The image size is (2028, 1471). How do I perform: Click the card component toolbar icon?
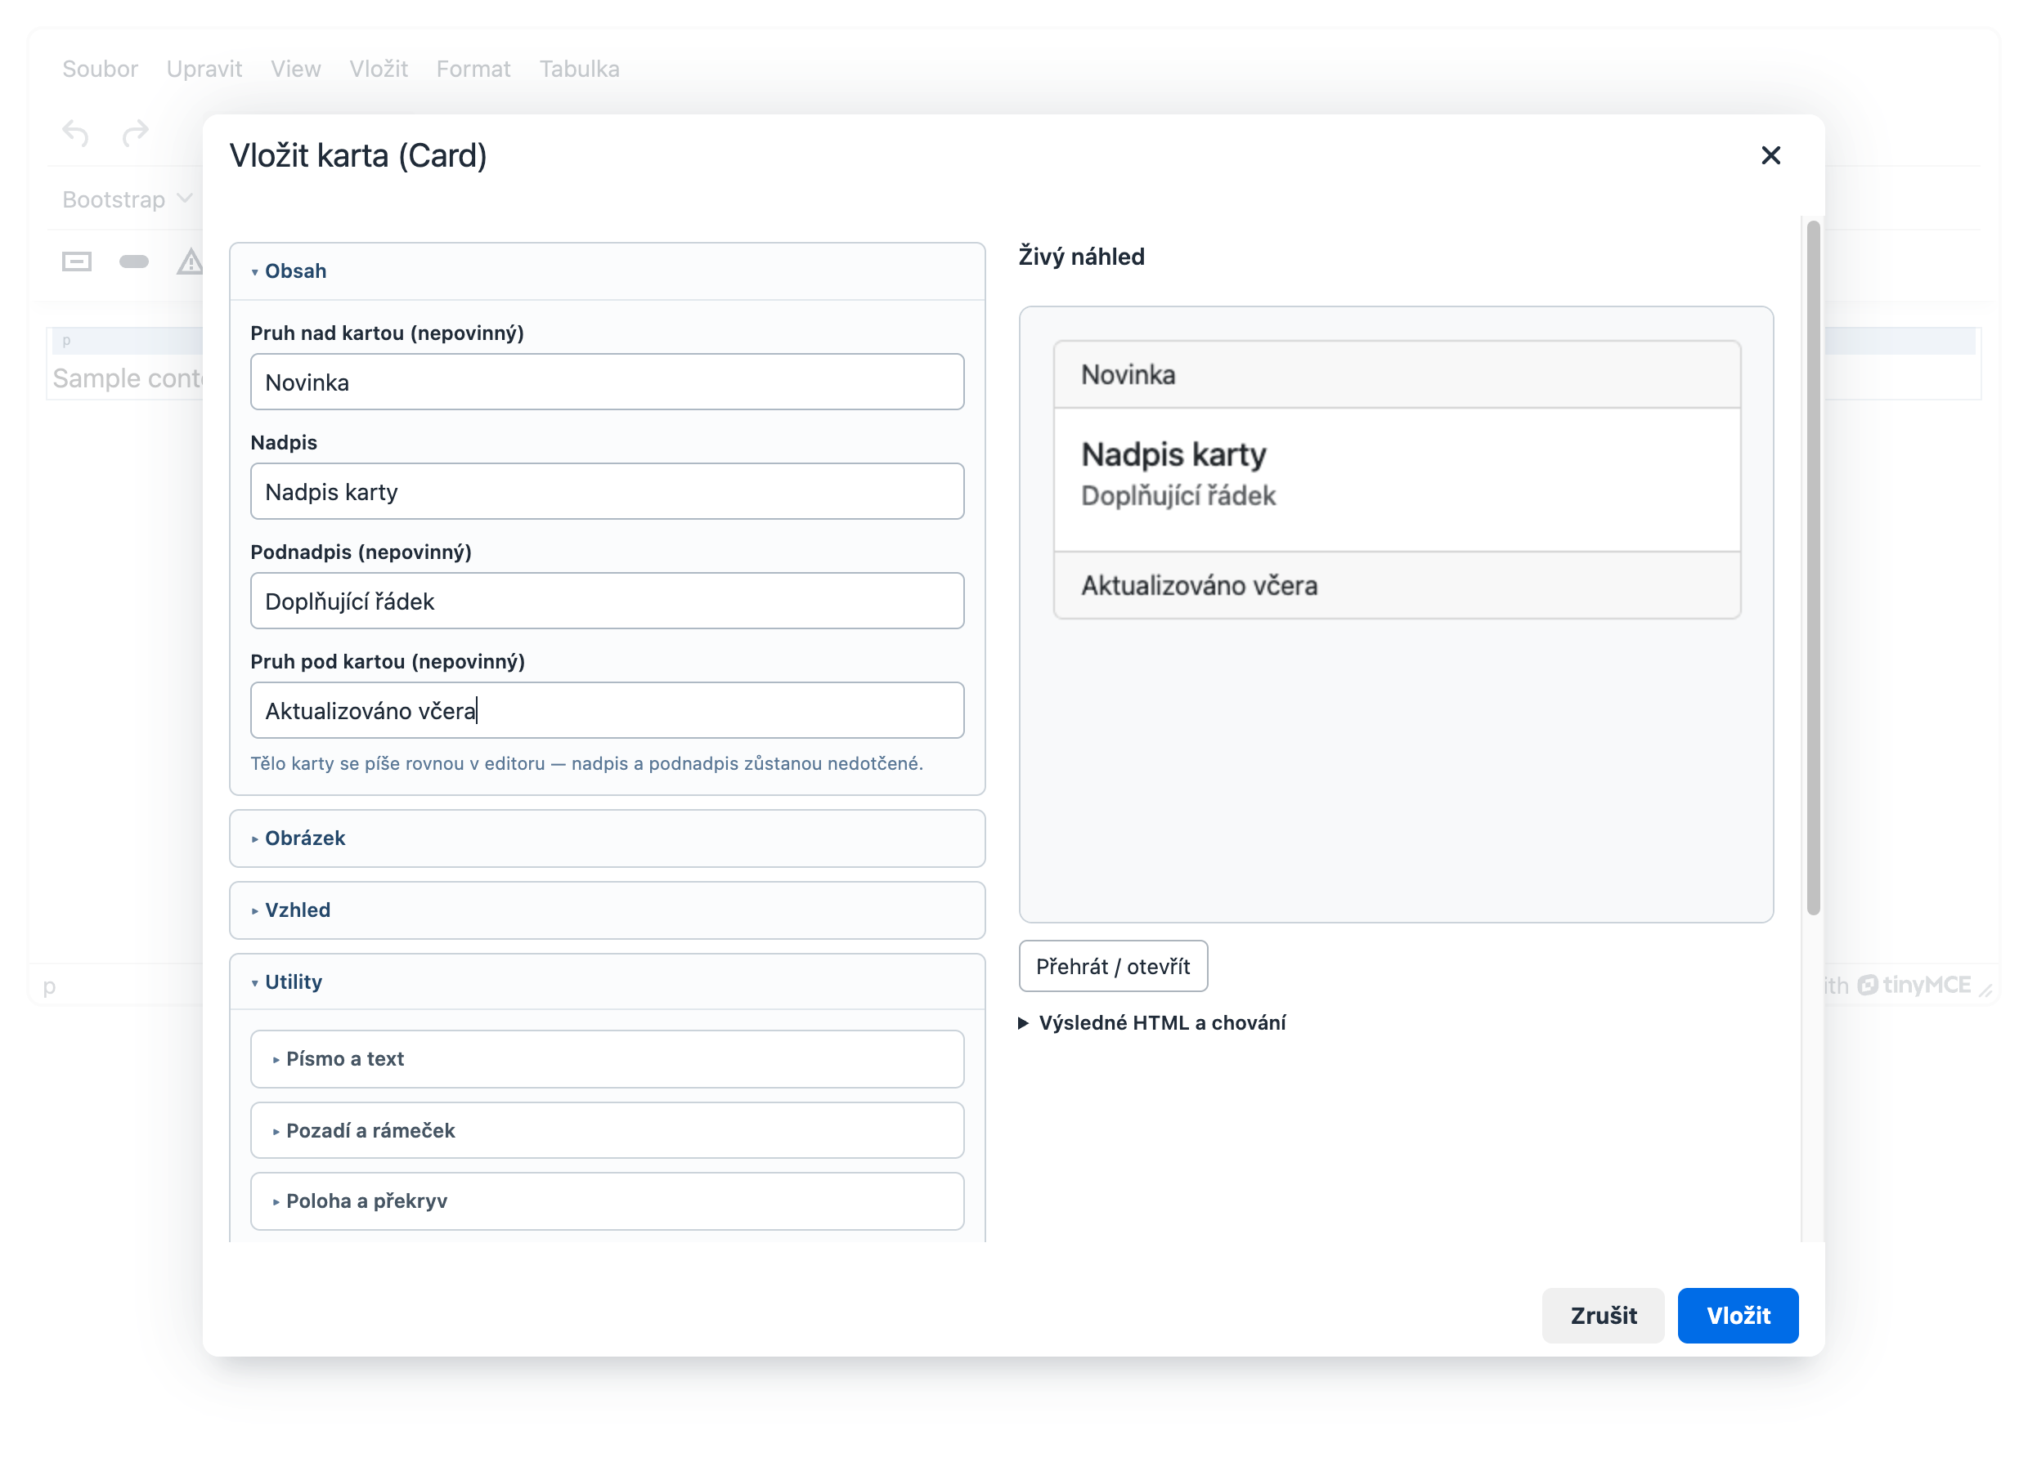[x=77, y=262]
